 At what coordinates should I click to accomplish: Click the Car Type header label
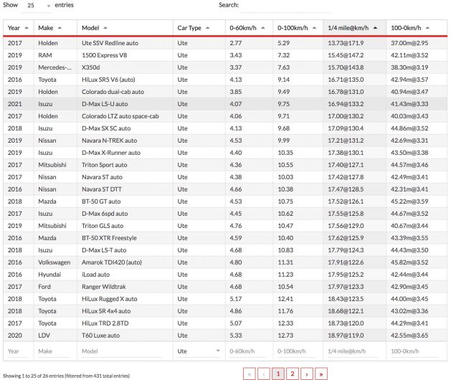(x=189, y=28)
